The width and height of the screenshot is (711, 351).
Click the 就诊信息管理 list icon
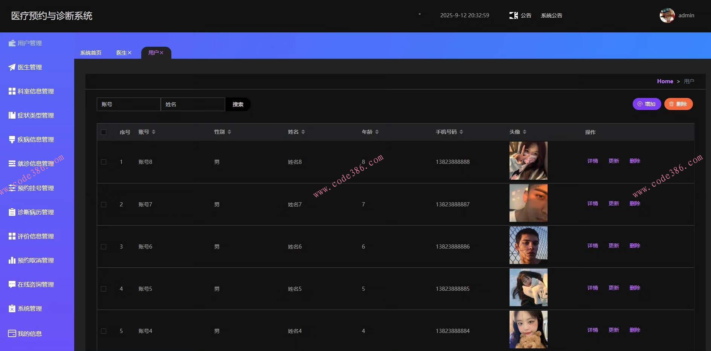12,164
